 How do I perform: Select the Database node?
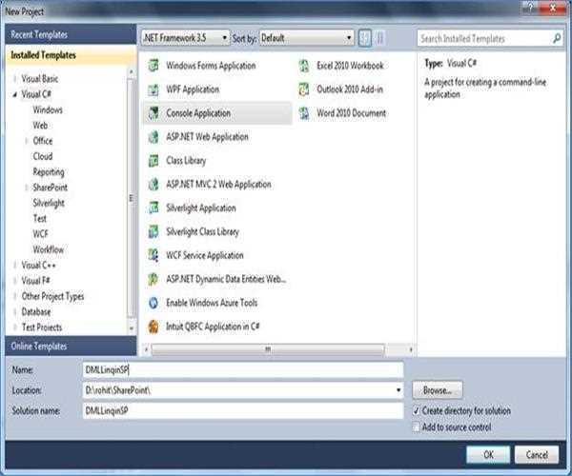coord(36,312)
